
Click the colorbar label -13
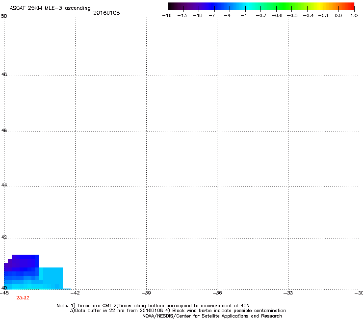coord(182,16)
